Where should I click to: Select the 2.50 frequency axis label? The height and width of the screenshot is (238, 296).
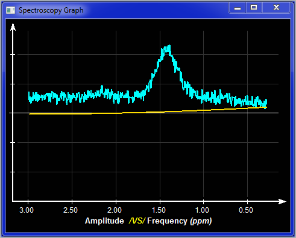71,210
